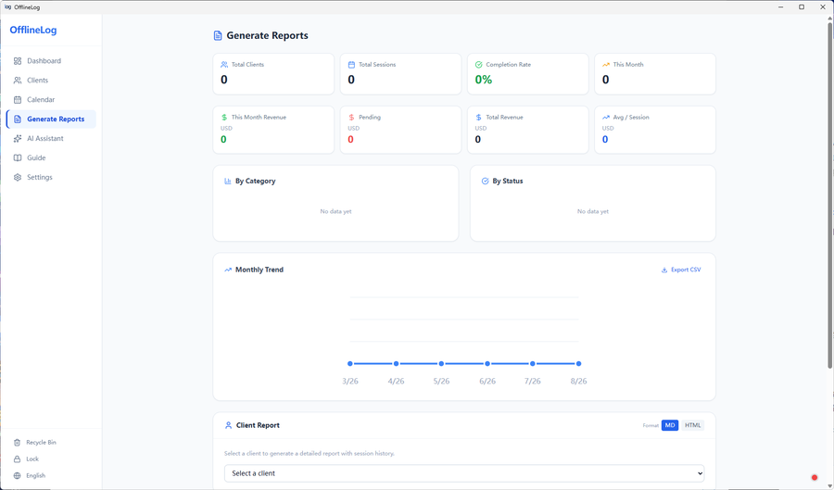Go to Dashboard page

pyautogui.click(x=44, y=61)
